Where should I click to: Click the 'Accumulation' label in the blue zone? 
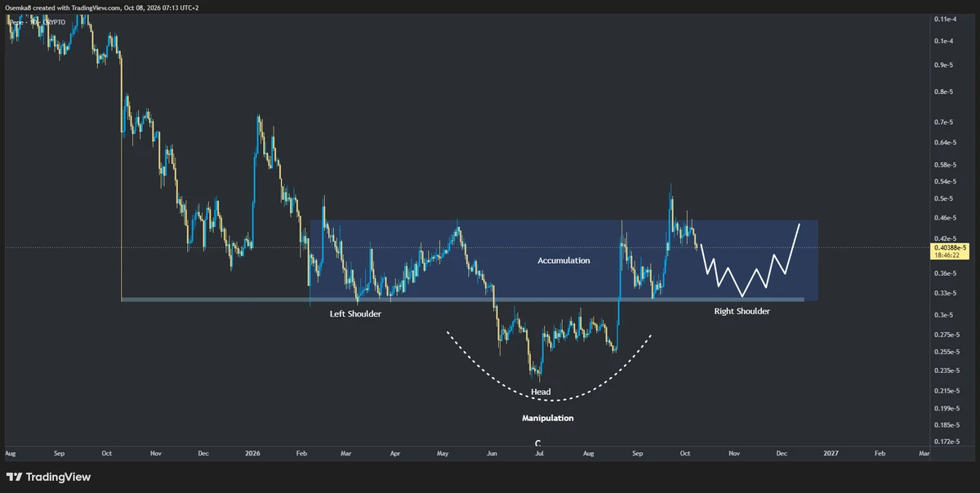[563, 260]
